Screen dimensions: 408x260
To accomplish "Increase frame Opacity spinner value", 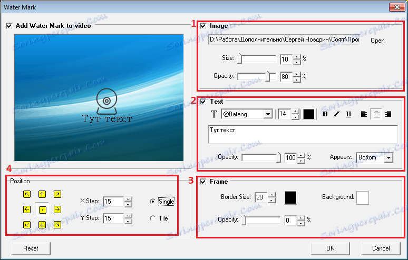I will tap(301, 218).
